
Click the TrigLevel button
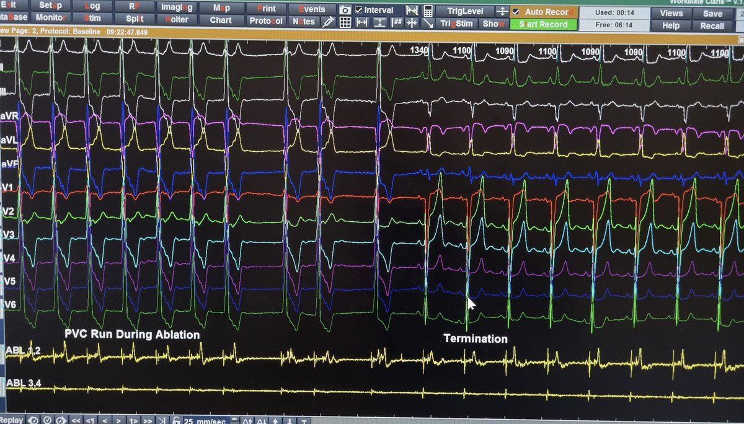466,11
